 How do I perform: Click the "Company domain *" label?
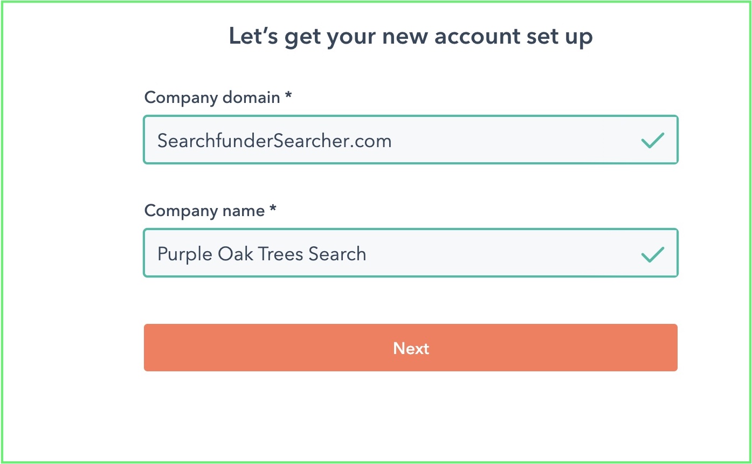[218, 98]
